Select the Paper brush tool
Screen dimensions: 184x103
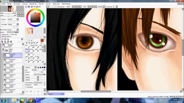coord(32,61)
